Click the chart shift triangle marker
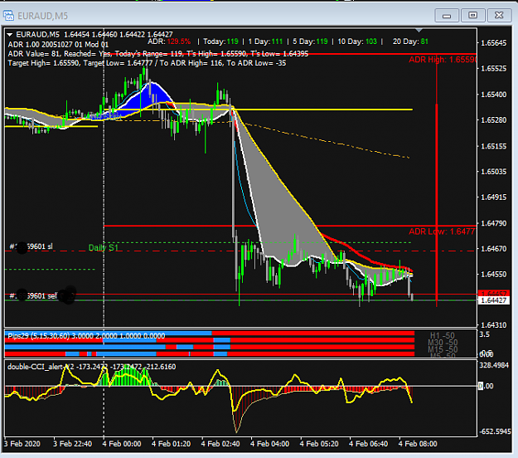This screenshot has width=518, height=458. [419, 31]
